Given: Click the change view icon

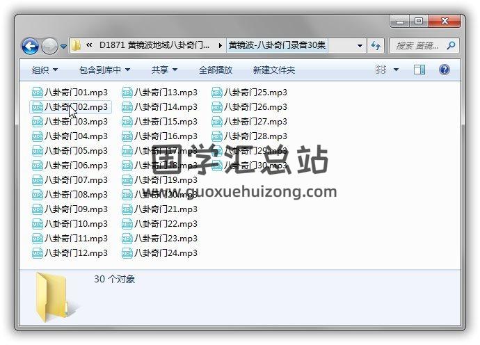Looking at the screenshot, I should point(381,70).
